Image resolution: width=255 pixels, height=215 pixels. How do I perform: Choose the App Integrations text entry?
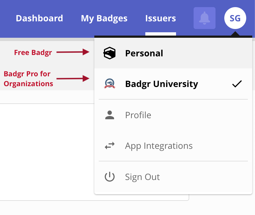tap(159, 146)
